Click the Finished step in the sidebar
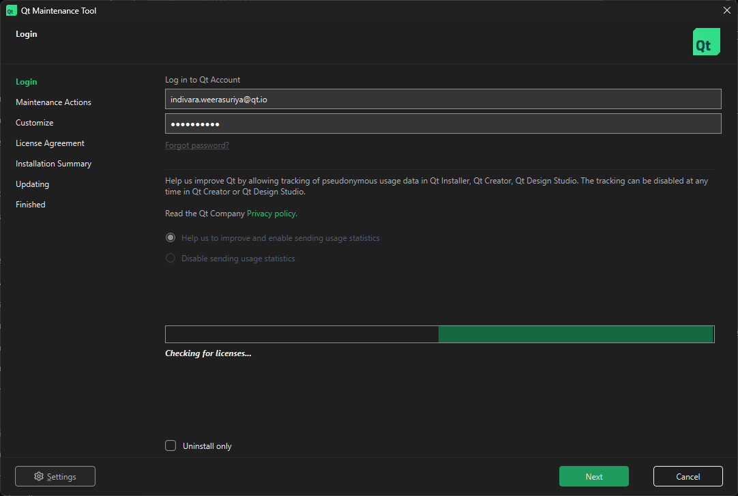This screenshot has height=496, width=738. (31, 205)
